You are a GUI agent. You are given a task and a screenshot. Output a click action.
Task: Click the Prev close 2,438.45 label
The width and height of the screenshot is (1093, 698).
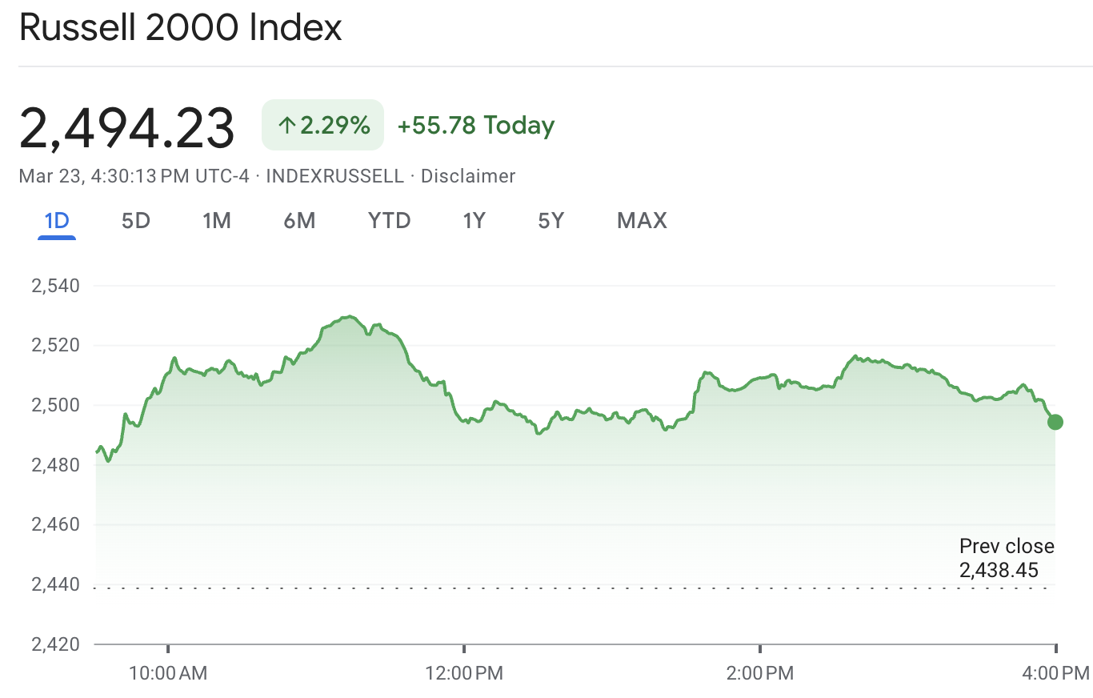pos(1007,558)
